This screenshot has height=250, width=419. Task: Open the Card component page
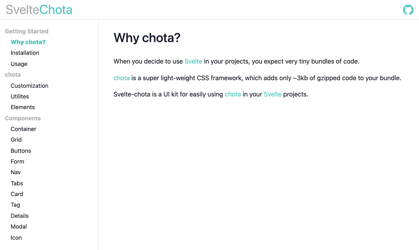click(x=17, y=194)
